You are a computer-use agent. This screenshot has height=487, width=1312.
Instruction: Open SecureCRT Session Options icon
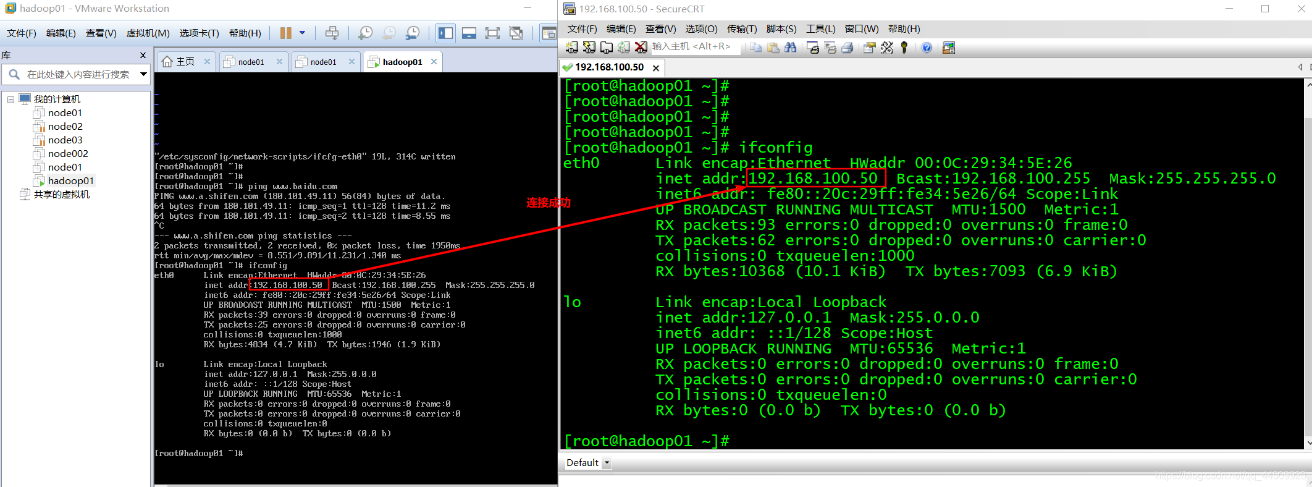coord(870,47)
